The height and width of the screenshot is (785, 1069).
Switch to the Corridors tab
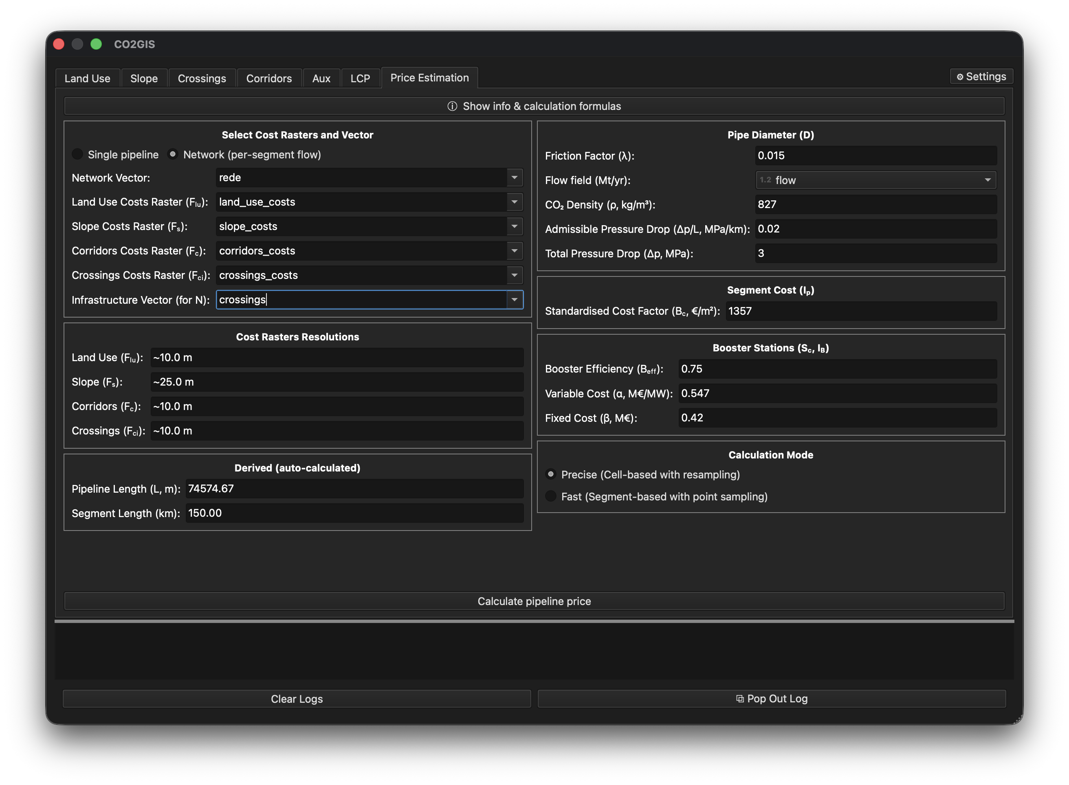coord(269,79)
